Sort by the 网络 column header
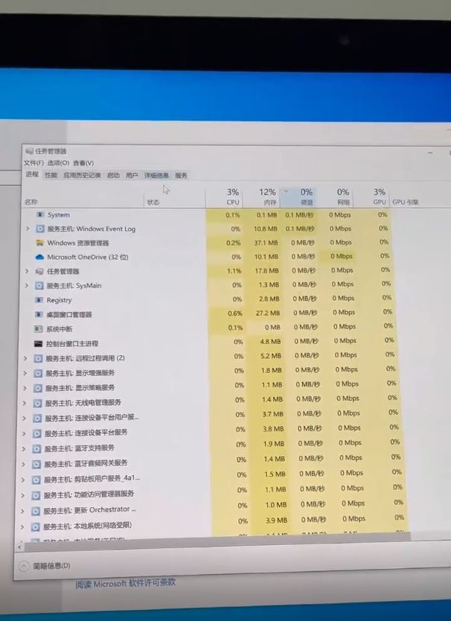The width and height of the screenshot is (451, 621). tap(336, 197)
